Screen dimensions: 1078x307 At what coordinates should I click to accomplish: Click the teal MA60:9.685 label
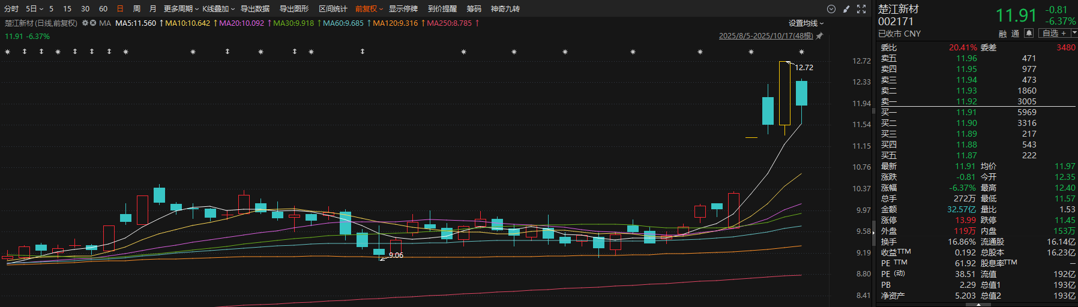click(x=343, y=23)
